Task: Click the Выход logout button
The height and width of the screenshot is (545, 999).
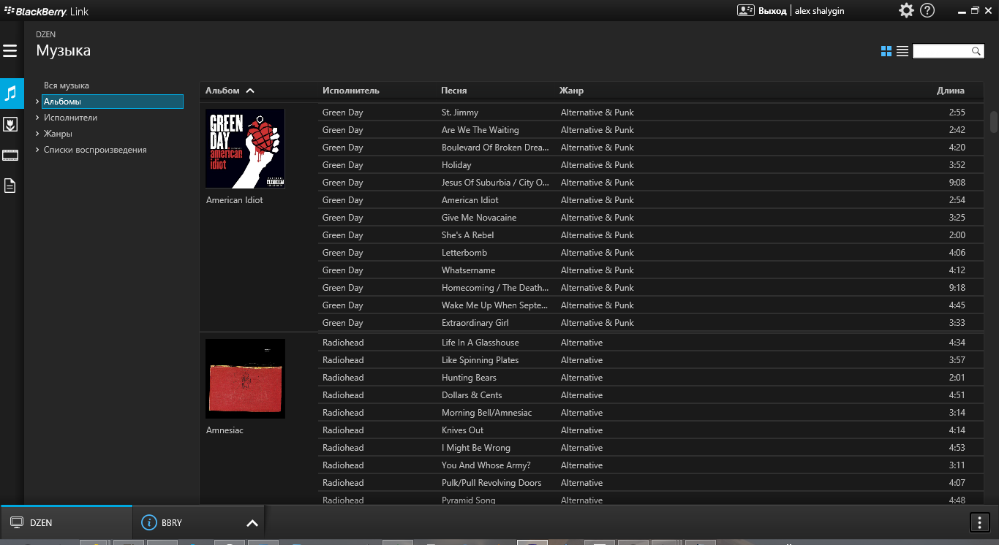Action: click(772, 11)
